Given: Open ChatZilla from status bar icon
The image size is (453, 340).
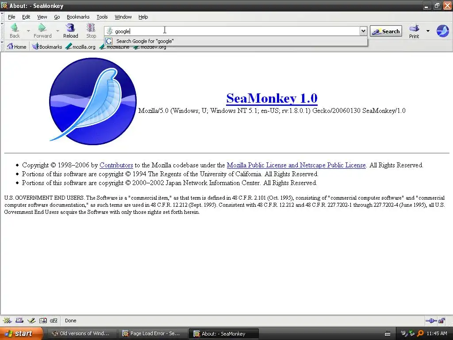Looking at the screenshot, I should (x=54, y=321).
